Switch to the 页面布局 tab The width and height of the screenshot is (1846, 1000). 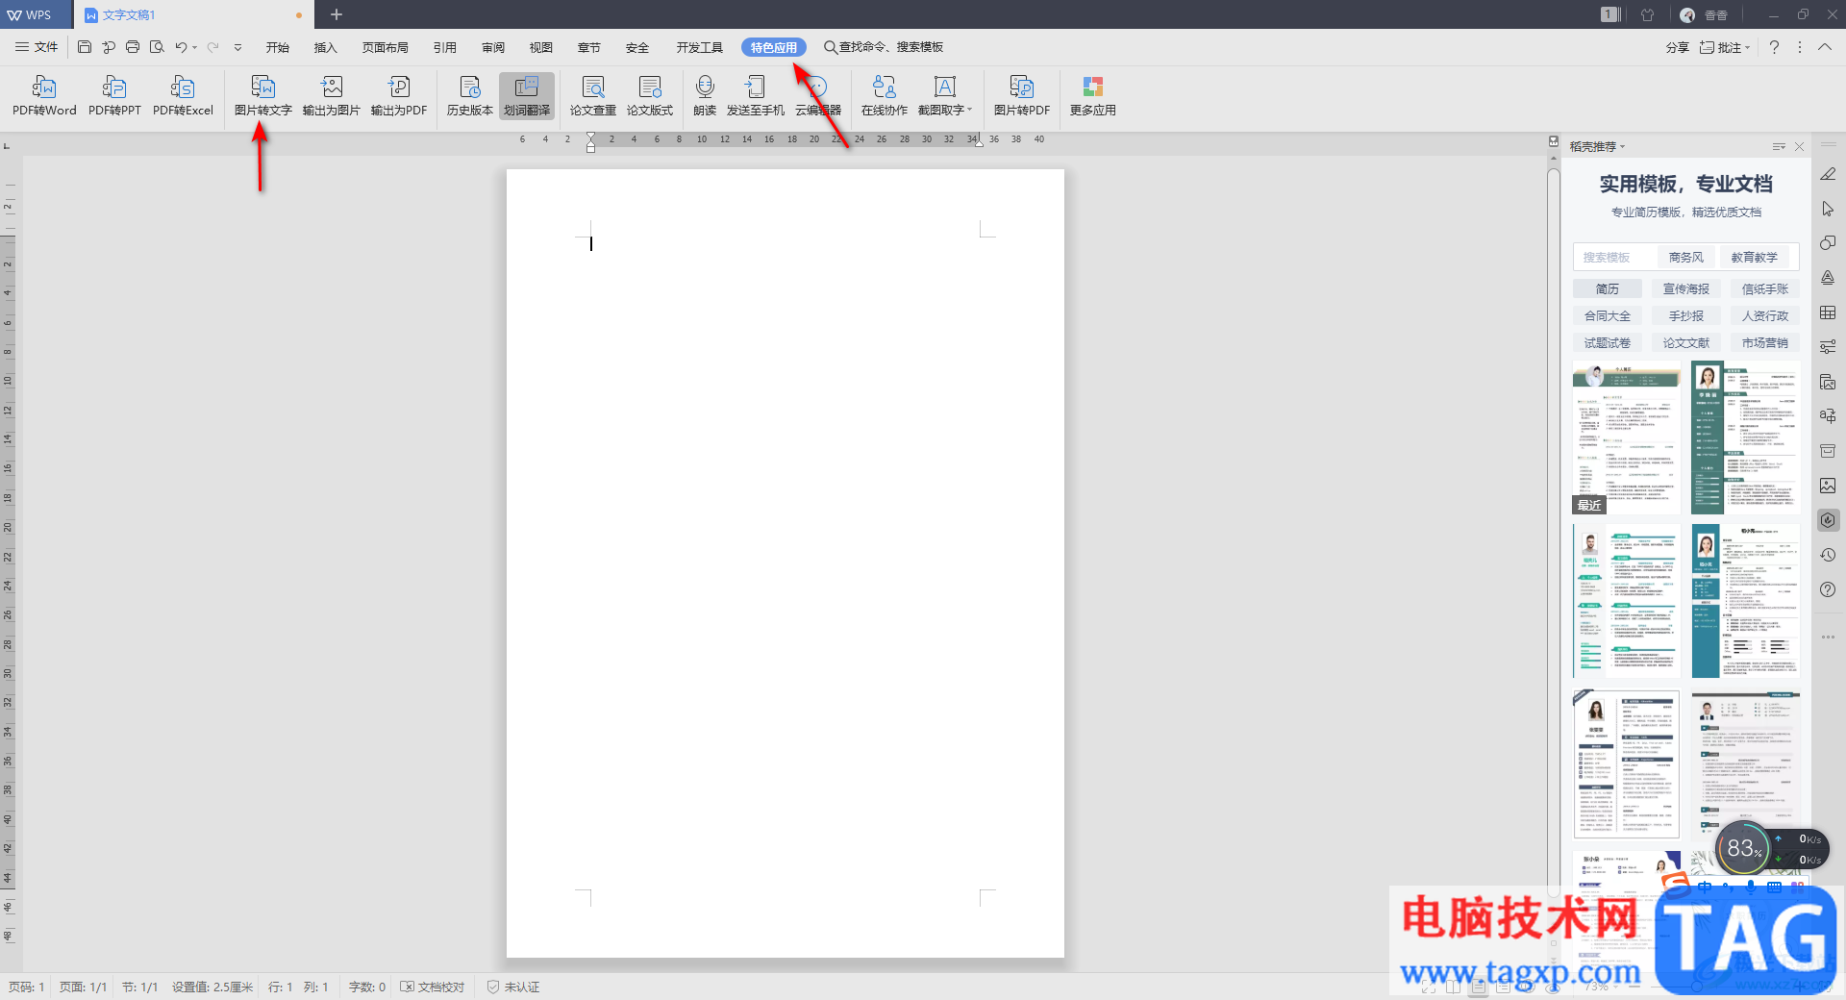tap(386, 47)
